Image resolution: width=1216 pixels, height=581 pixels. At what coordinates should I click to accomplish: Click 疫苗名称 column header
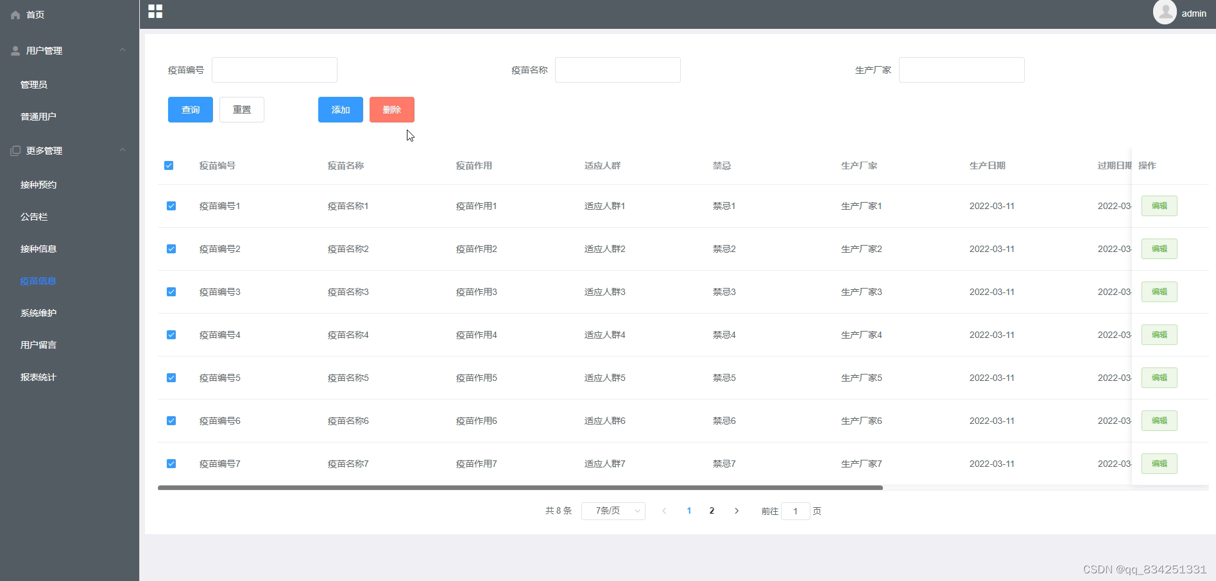click(346, 165)
